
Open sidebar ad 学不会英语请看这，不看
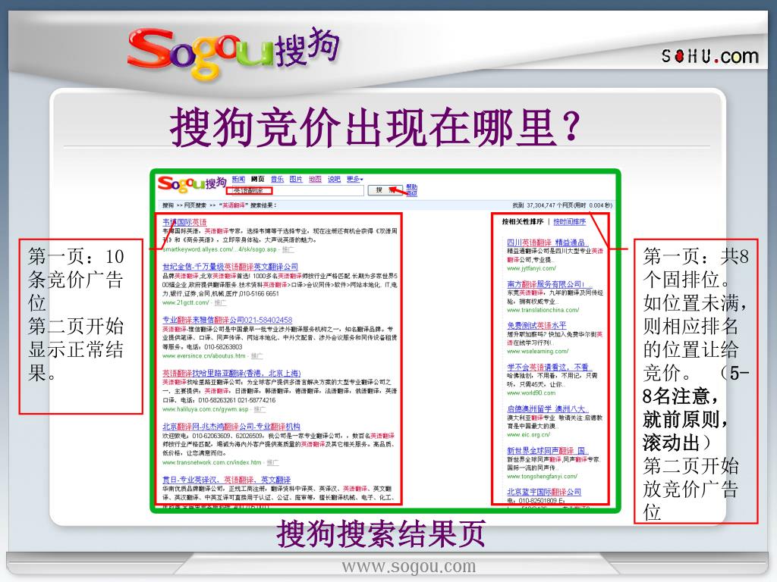(549, 368)
